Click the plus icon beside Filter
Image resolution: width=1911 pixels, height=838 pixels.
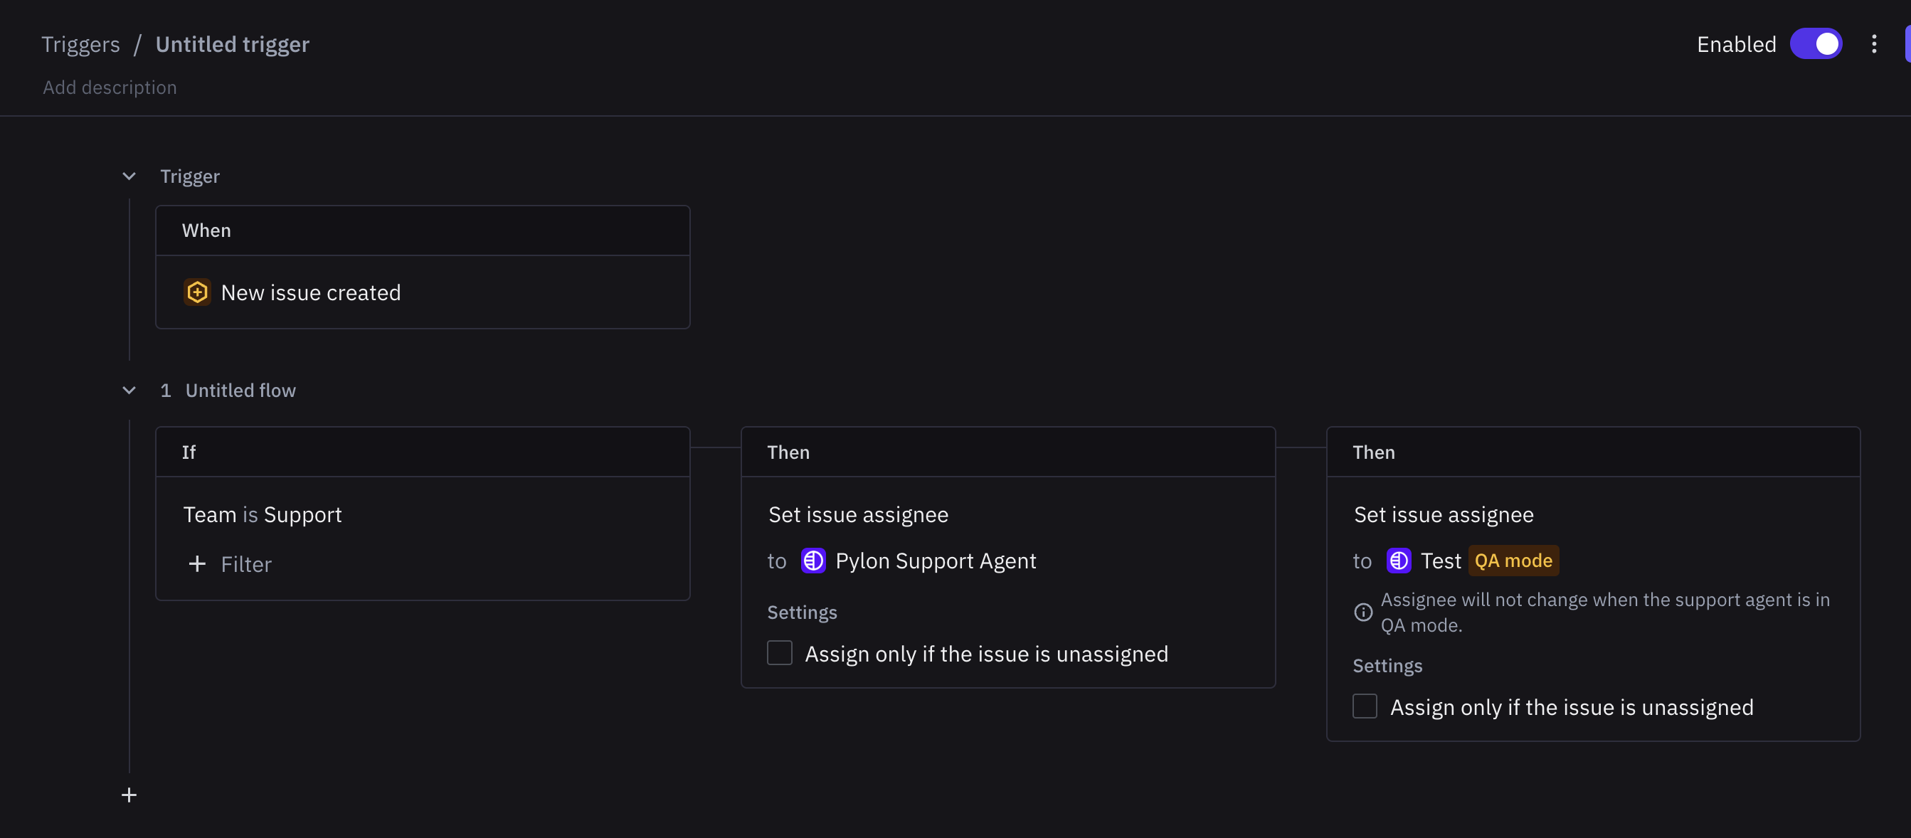pyautogui.click(x=196, y=564)
